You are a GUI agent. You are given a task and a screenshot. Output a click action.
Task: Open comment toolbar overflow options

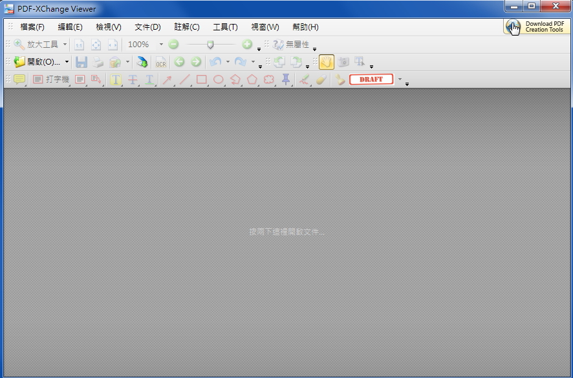pyautogui.click(x=407, y=84)
